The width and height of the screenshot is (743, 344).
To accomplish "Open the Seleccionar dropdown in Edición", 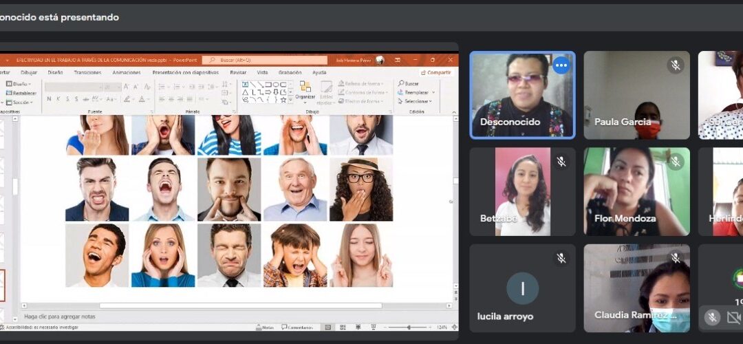I will [415, 101].
